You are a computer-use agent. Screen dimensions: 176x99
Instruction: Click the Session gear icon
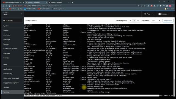159,14
